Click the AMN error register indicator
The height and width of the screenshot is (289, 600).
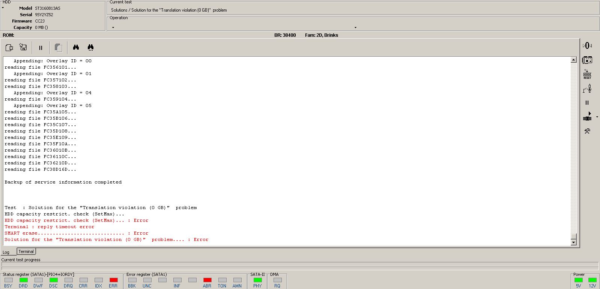coord(237,280)
